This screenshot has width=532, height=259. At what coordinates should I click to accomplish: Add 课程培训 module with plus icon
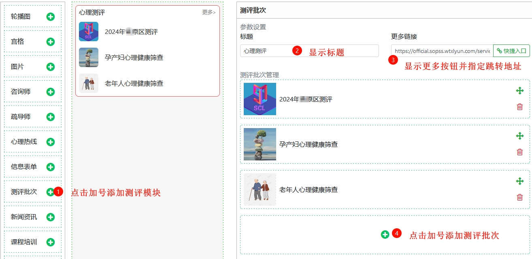pyautogui.click(x=50, y=242)
